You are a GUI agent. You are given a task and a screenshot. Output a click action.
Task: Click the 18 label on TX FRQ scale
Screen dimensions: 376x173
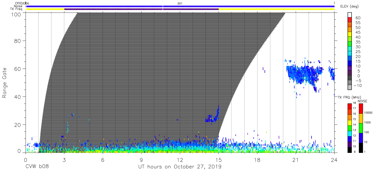coord(354,103)
